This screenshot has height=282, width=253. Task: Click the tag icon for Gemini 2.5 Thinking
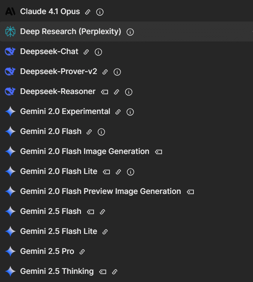coord(103,272)
